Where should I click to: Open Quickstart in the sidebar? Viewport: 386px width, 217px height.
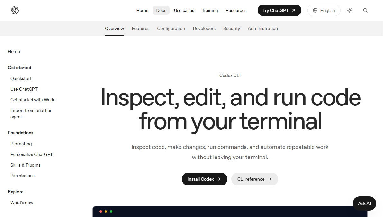tap(21, 78)
